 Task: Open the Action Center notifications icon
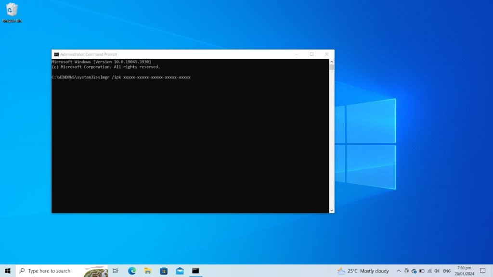point(482,271)
